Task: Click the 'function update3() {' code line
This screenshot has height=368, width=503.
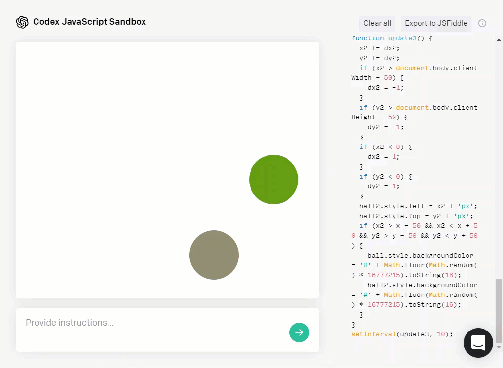Action: coord(392,38)
